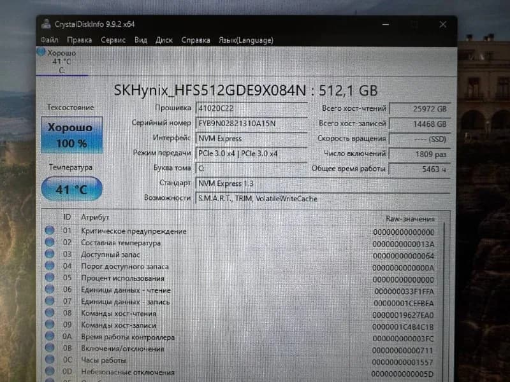Select attribute text Составная температура
510x382 pixels.
point(120,243)
